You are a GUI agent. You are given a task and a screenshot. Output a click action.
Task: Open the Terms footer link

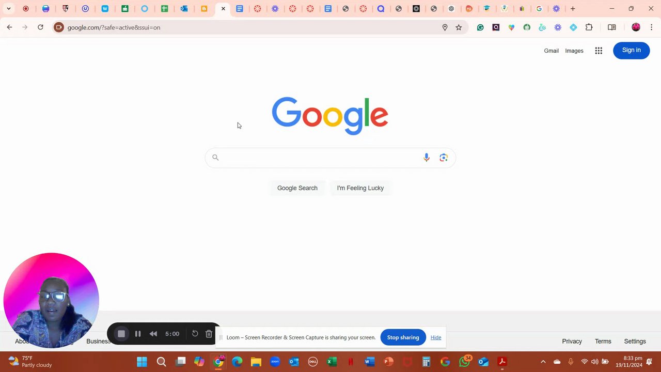click(x=603, y=342)
